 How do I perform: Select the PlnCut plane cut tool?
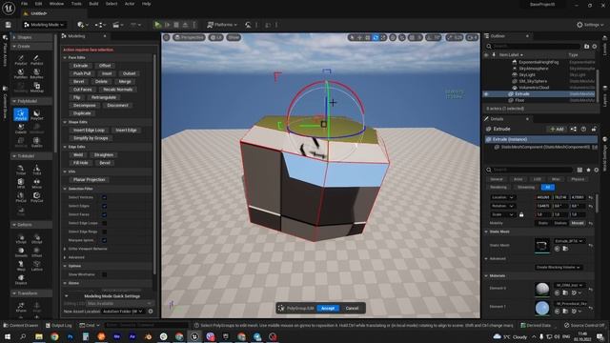21,197
